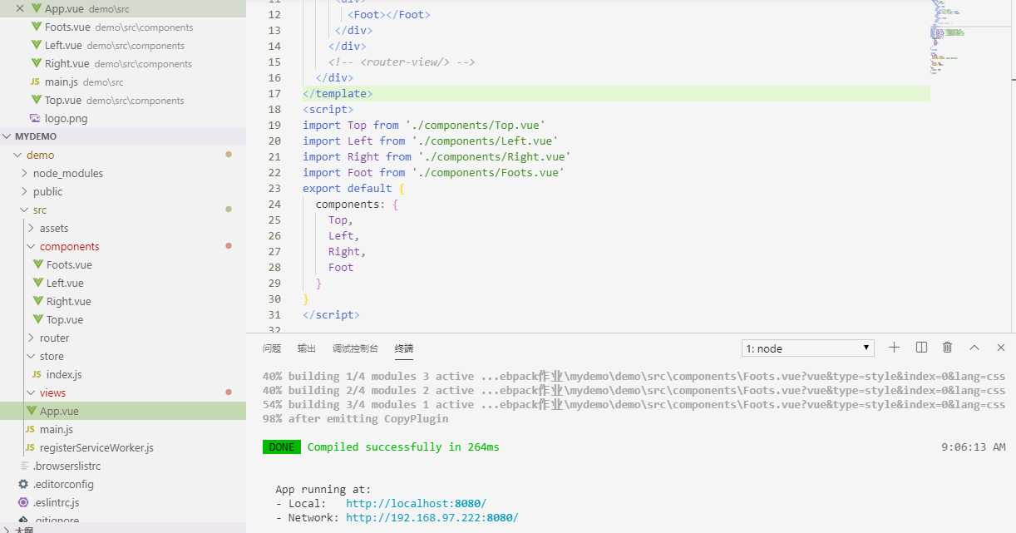Open the terminal selector '1: node' dropdown

click(x=808, y=348)
